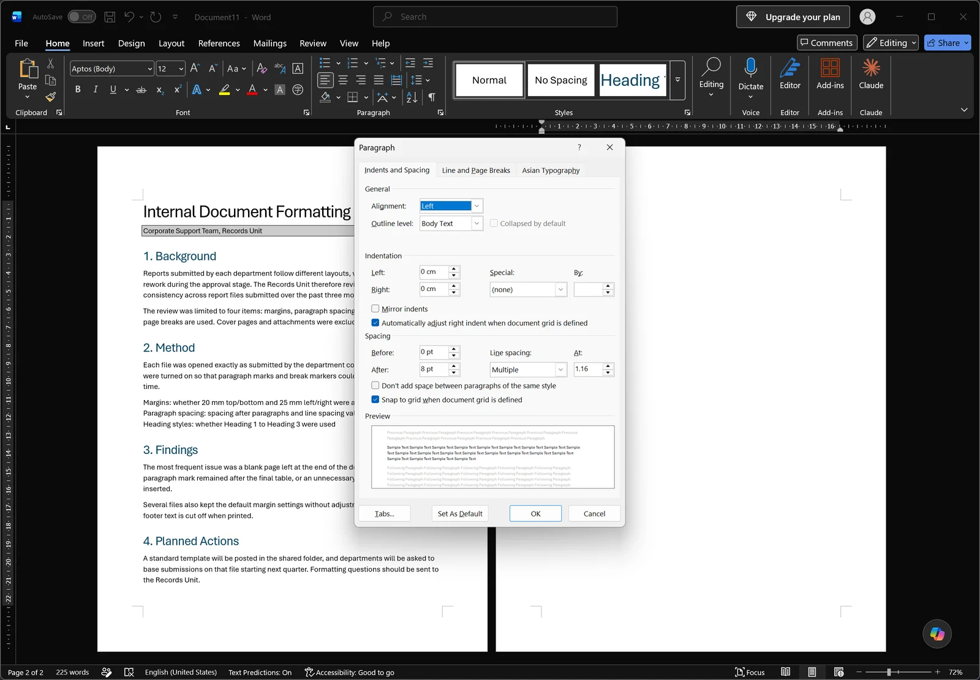980x680 pixels.
Task: Open the Editing mode dropdown
Action: click(x=891, y=42)
